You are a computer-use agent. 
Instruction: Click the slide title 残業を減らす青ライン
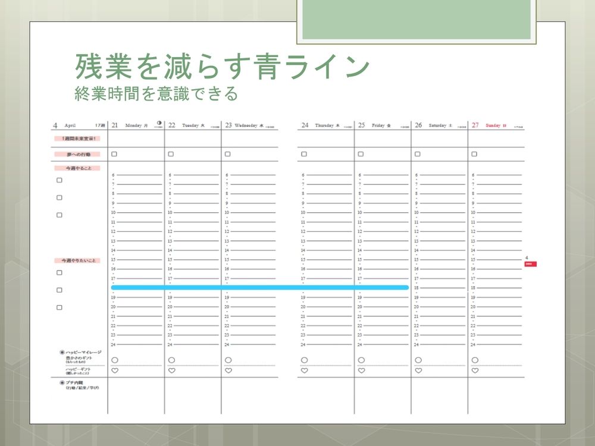point(223,67)
